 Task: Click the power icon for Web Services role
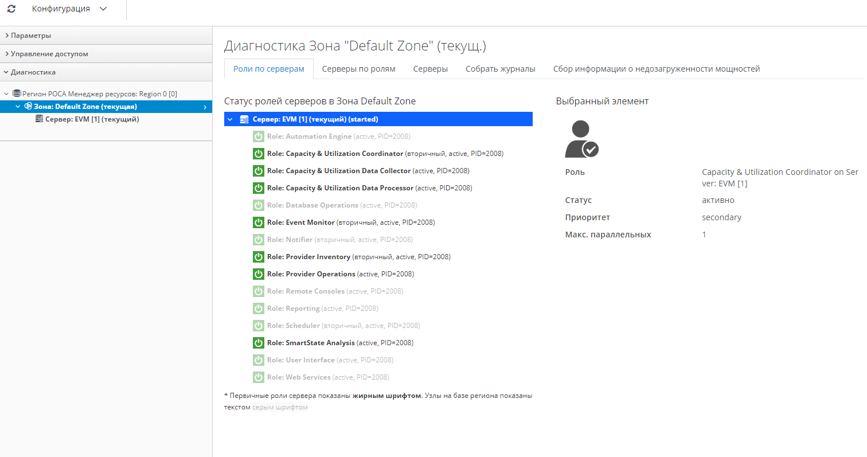click(x=259, y=377)
